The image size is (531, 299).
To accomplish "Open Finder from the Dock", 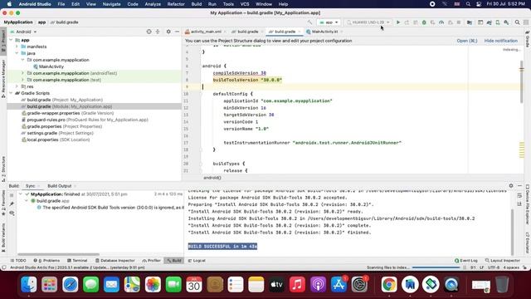I will (29, 284).
